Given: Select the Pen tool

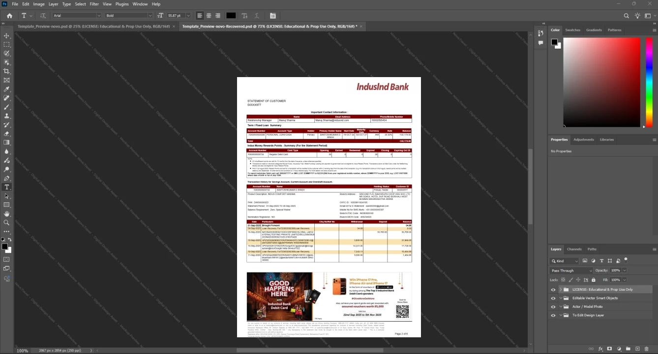Looking at the screenshot, I should point(7,178).
